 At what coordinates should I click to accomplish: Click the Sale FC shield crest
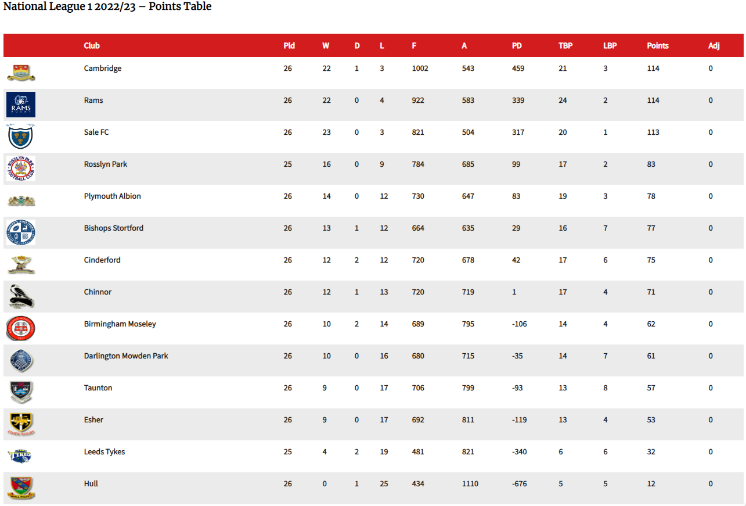click(x=21, y=137)
